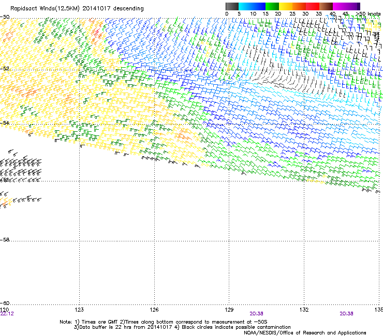The width and height of the screenshot is (383, 336).
Task: Click the 135 longitude axis label
Action: click(x=379, y=310)
